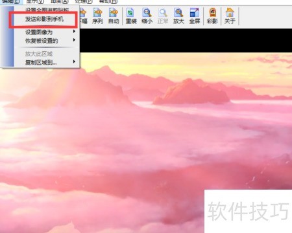Open the 关于 (about) house icon
Viewport: 292px width, 233px height.
(x=230, y=16)
